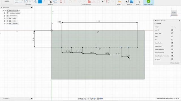The width and height of the screenshot is (181, 101).
Task: Collapse the Options section in Sketch Palette
Action: click(155, 24)
